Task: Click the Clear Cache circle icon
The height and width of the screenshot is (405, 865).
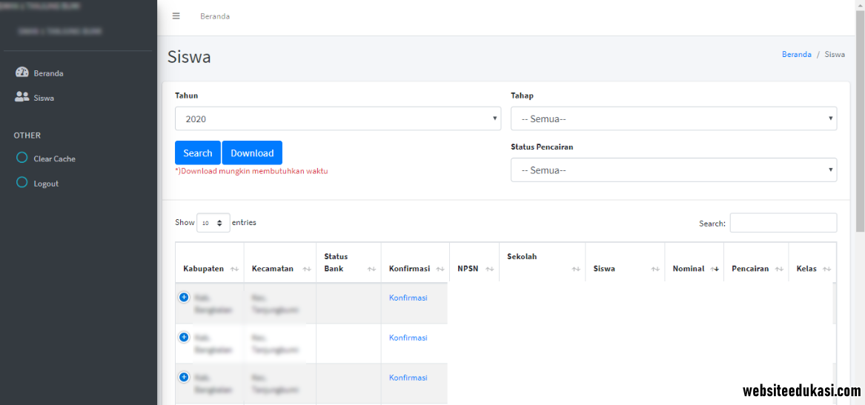Action: click(22, 158)
